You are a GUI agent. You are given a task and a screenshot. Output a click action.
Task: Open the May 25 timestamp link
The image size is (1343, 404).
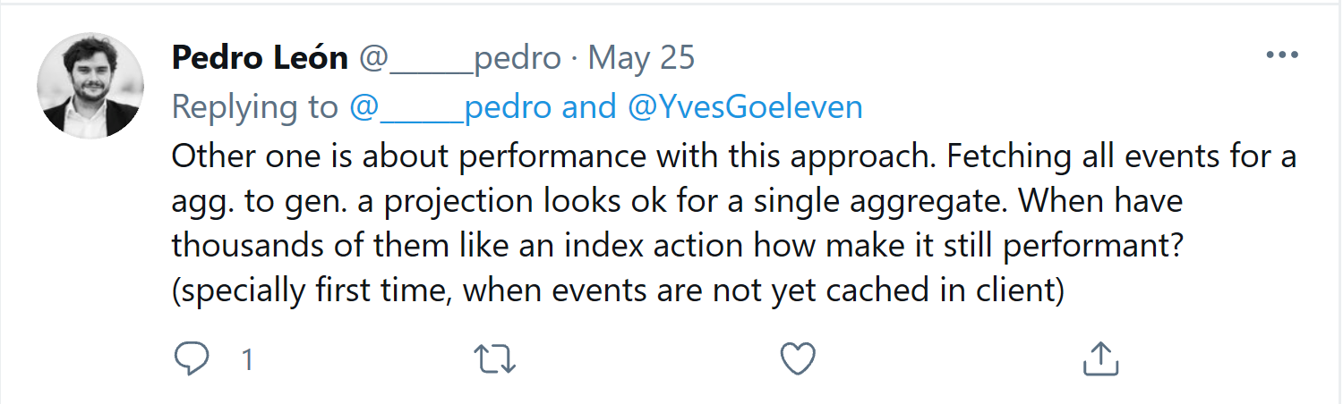click(641, 59)
